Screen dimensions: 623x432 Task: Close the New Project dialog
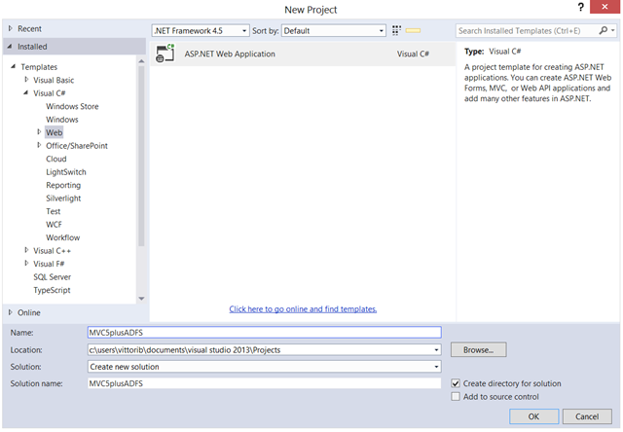(605, 7)
